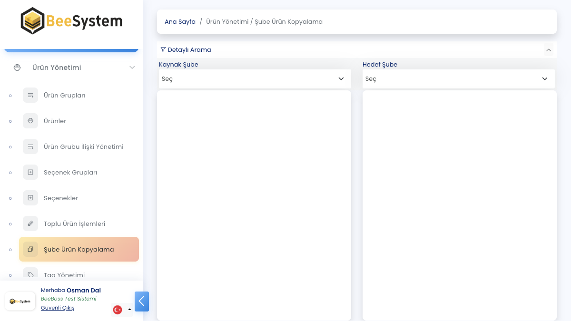
Task: Click the Ürün Grupları list icon
Action: tap(30, 95)
